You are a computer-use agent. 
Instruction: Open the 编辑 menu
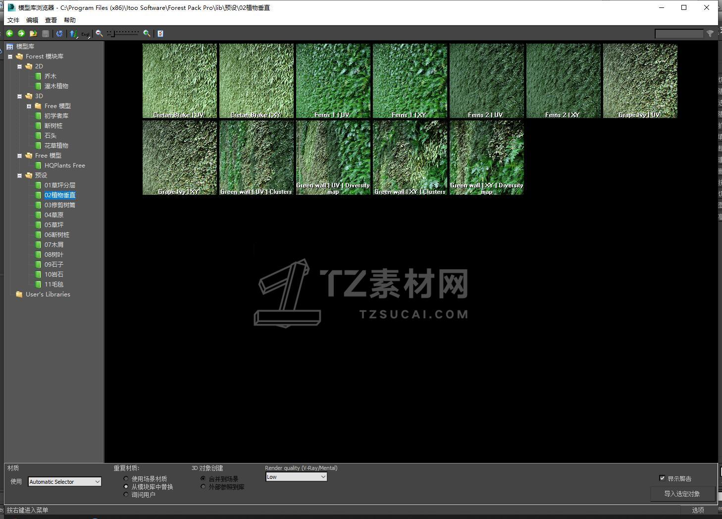click(32, 20)
